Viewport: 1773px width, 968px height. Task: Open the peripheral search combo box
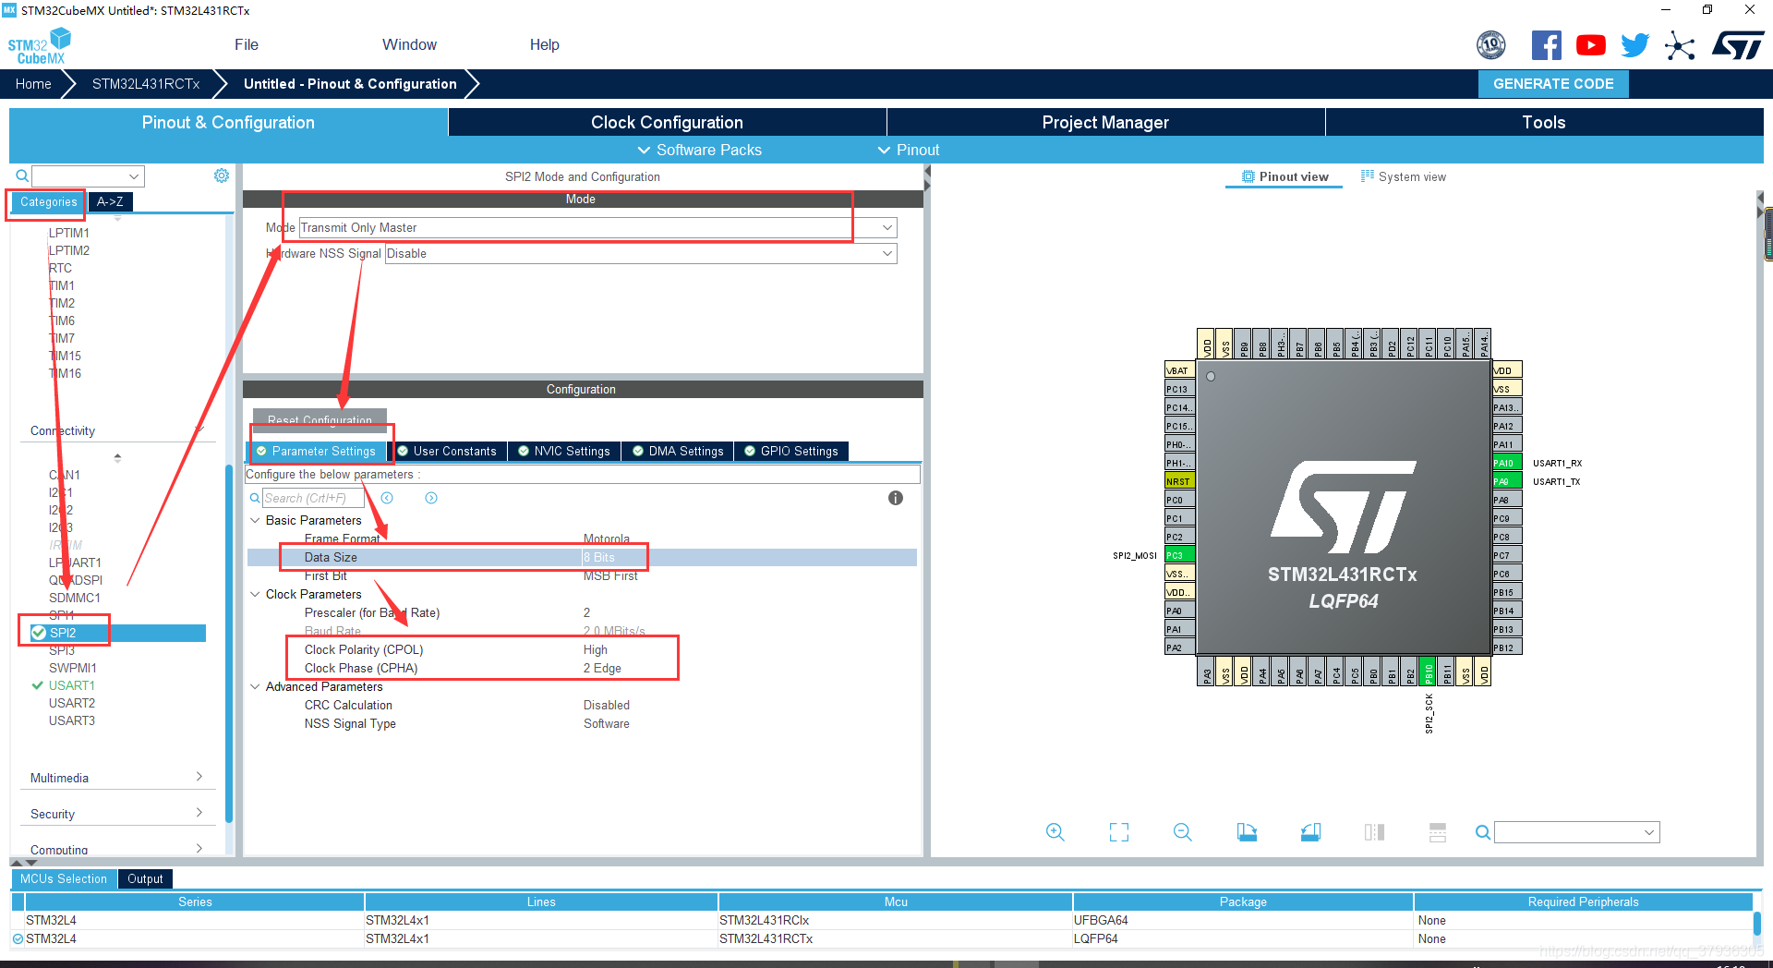tap(88, 175)
